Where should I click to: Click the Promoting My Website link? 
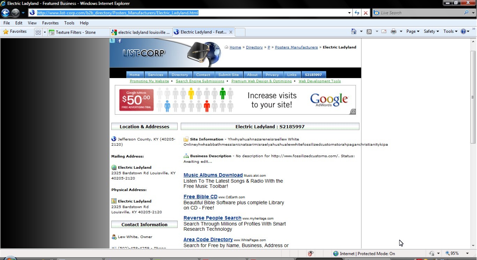[149, 81]
